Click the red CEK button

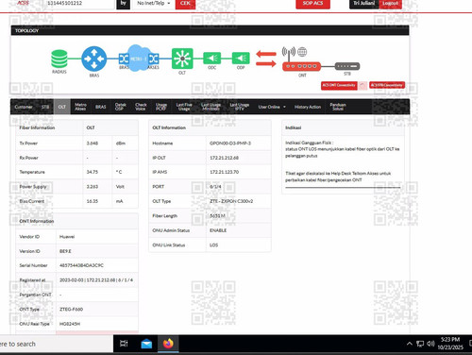coord(185,4)
